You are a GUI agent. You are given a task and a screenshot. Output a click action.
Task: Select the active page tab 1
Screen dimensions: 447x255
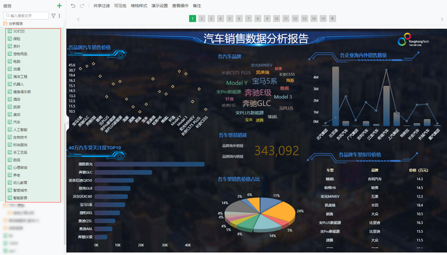(x=192, y=18)
